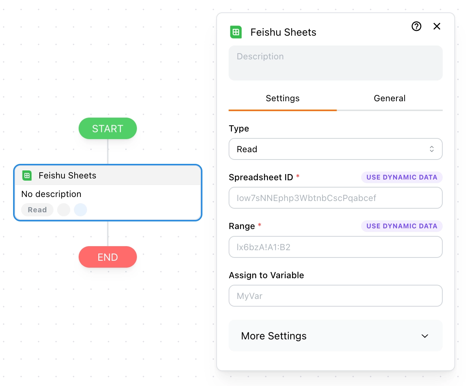Close the Feishu Sheets settings panel
Viewport: 466px width, 386px height.
(x=437, y=26)
